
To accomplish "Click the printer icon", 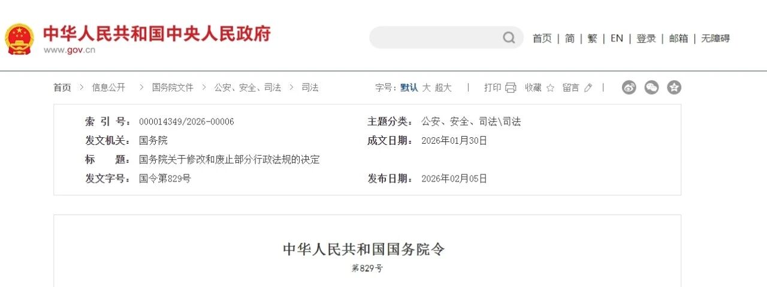I will [511, 87].
